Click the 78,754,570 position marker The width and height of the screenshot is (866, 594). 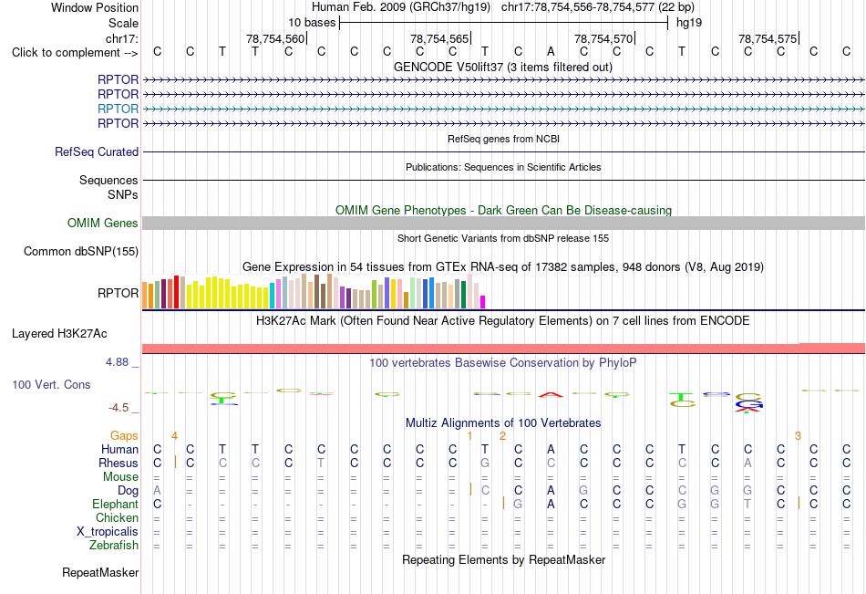pyautogui.click(x=604, y=38)
